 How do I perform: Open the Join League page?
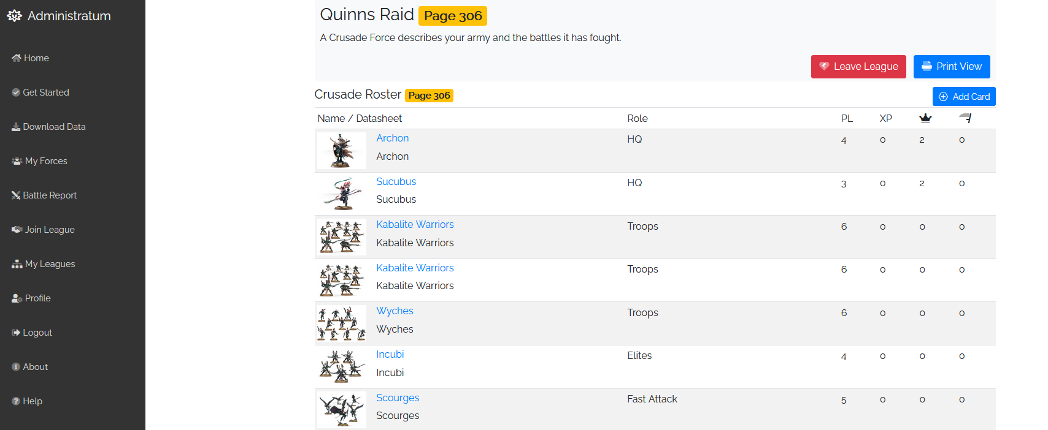(50, 230)
